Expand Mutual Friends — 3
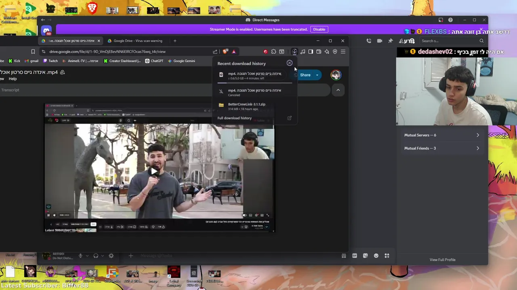 point(442,148)
